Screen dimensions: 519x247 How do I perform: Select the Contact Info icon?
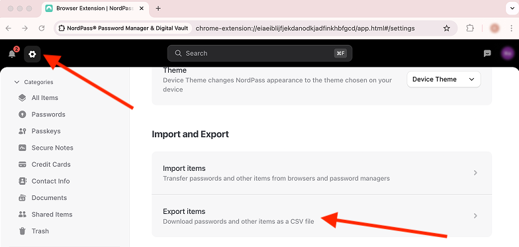23,181
